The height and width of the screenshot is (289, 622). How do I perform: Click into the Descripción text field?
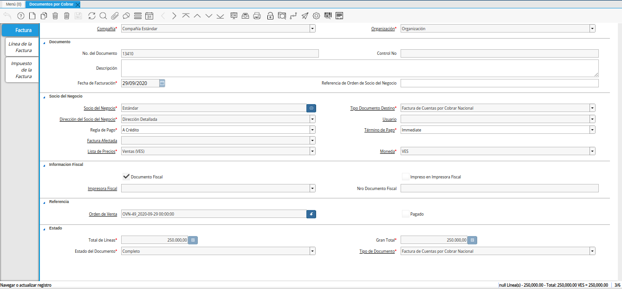click(x=359, y=68)
